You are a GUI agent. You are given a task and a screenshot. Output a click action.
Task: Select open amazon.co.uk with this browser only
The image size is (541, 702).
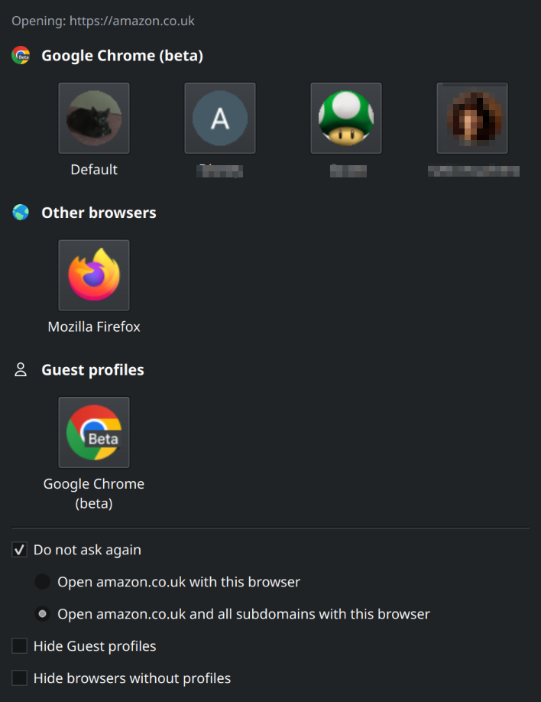tap(42, 582)
